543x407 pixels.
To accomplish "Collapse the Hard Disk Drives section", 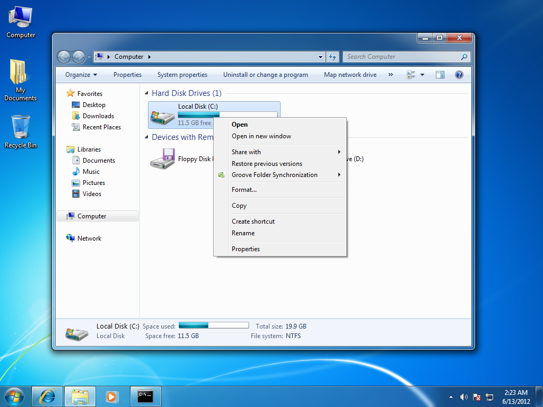I will pos(147,93).
